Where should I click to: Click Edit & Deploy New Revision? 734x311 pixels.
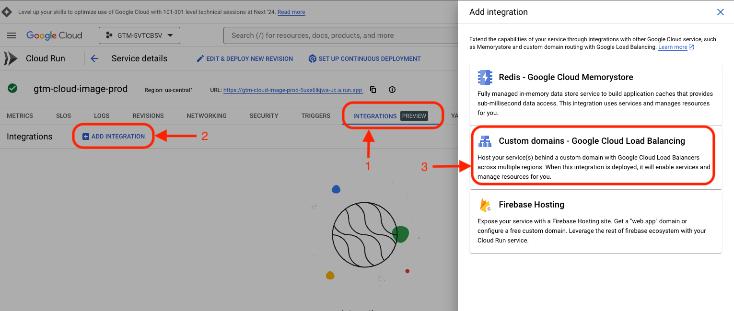click(245, 59)
